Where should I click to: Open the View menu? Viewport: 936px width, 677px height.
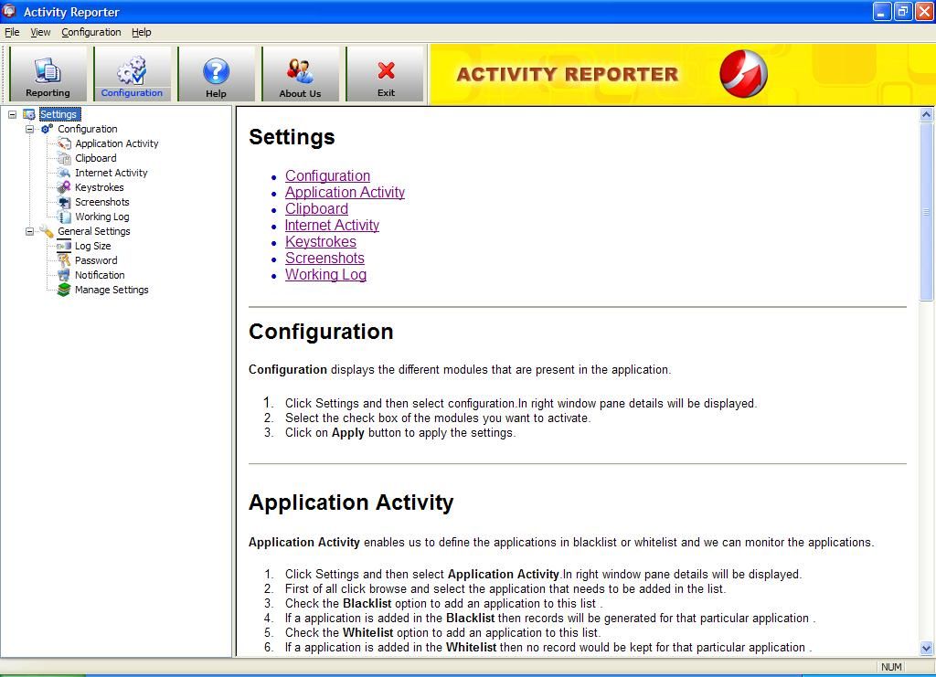pyautogui.click(x=40, y=32)
